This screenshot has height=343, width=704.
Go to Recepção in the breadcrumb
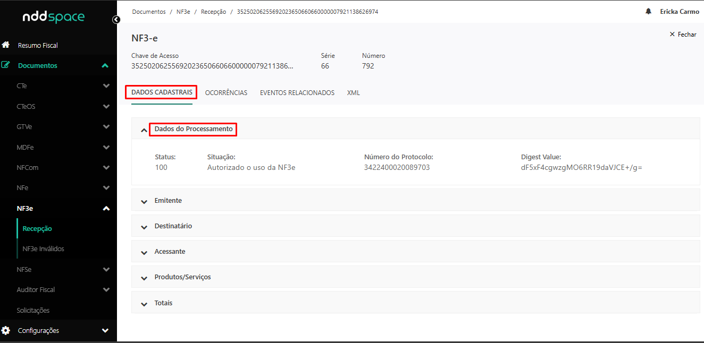pos(213,12)
